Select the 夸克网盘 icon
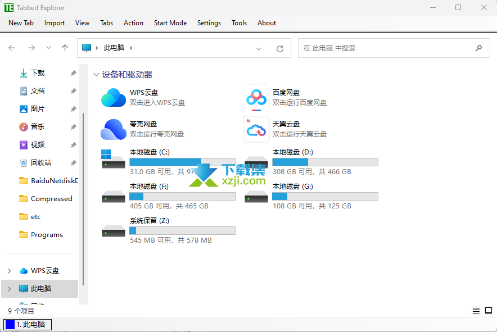497x332 pixels. [x=114, y=129]
